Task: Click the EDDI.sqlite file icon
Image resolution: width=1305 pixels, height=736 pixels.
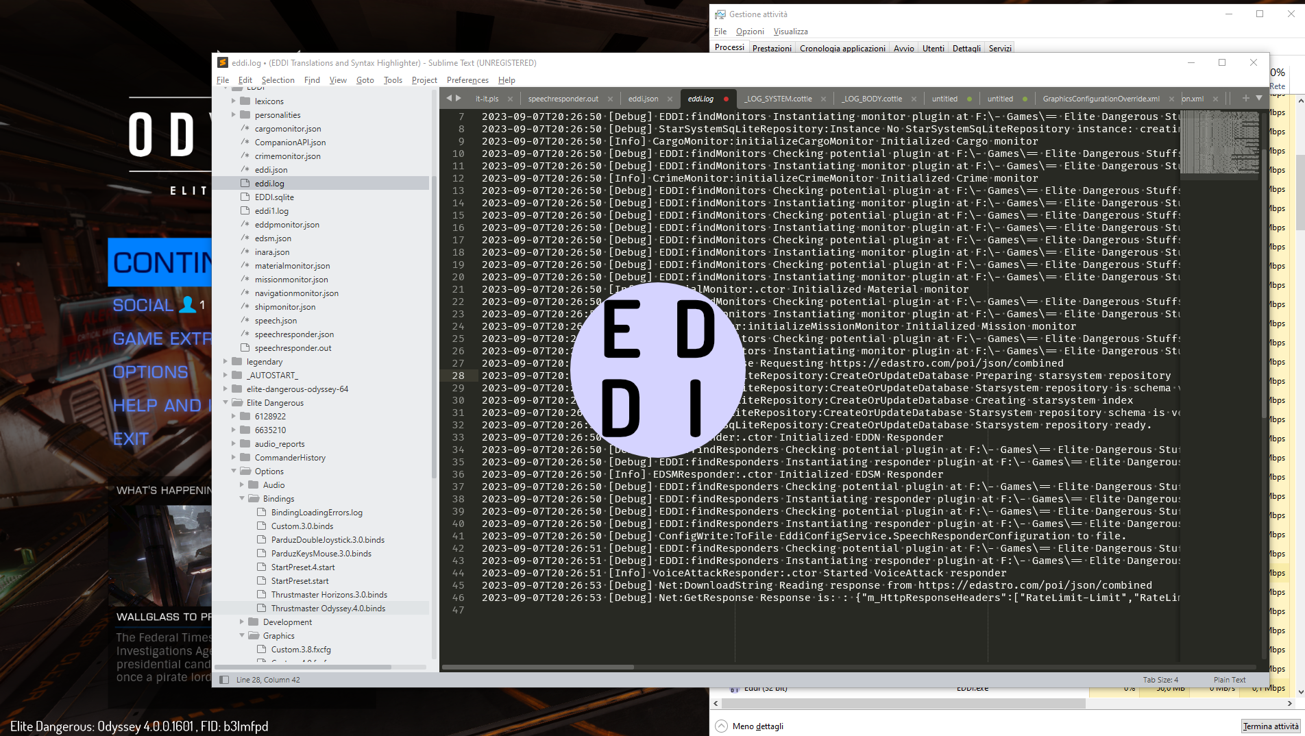Action: click(245, 197)
